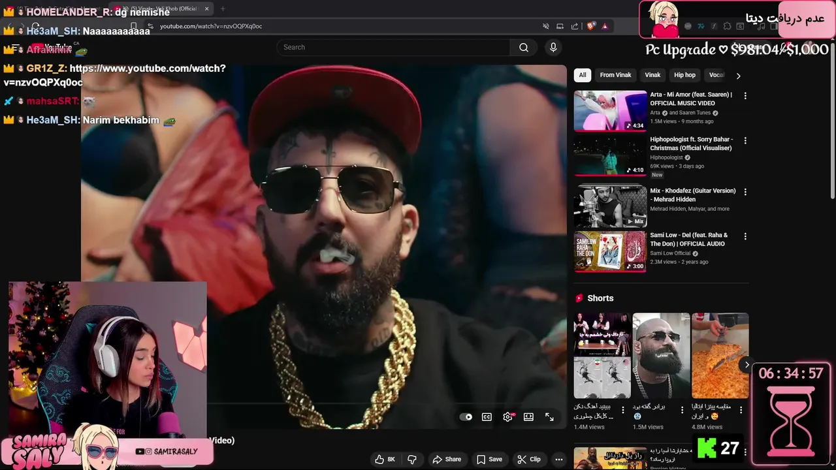836x470 pixels.
Task: Open a new browser tab with plus
Action: 223,8
